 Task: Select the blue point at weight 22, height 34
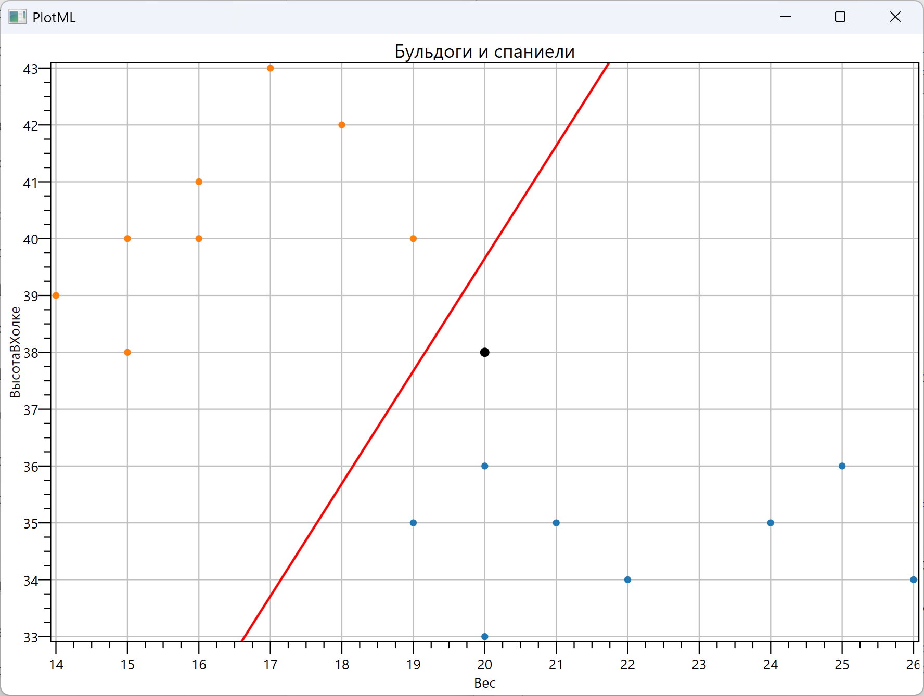(x=627, y=579)
